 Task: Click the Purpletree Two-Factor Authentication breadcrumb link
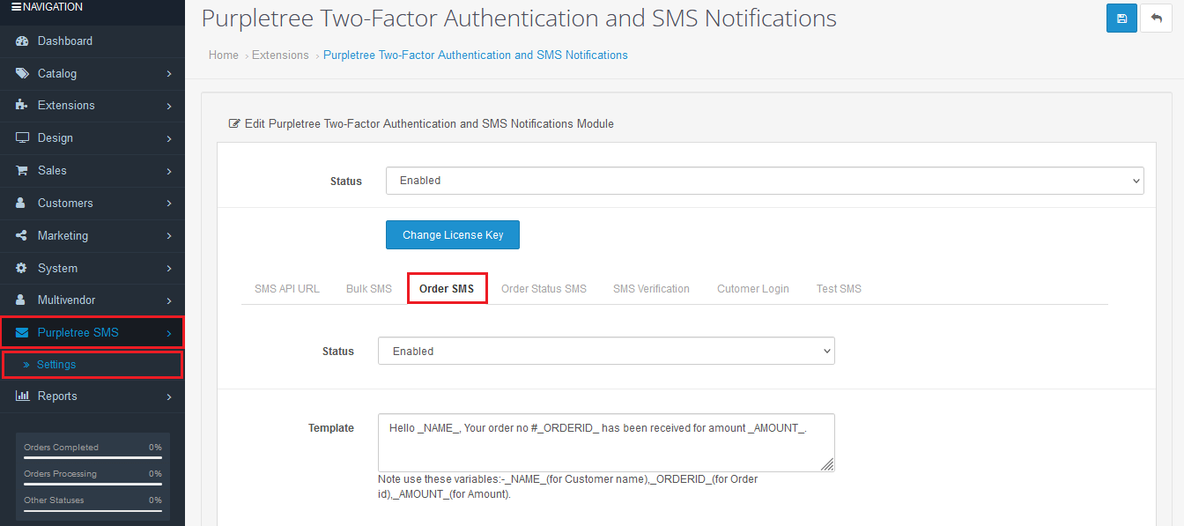point(476,56)
